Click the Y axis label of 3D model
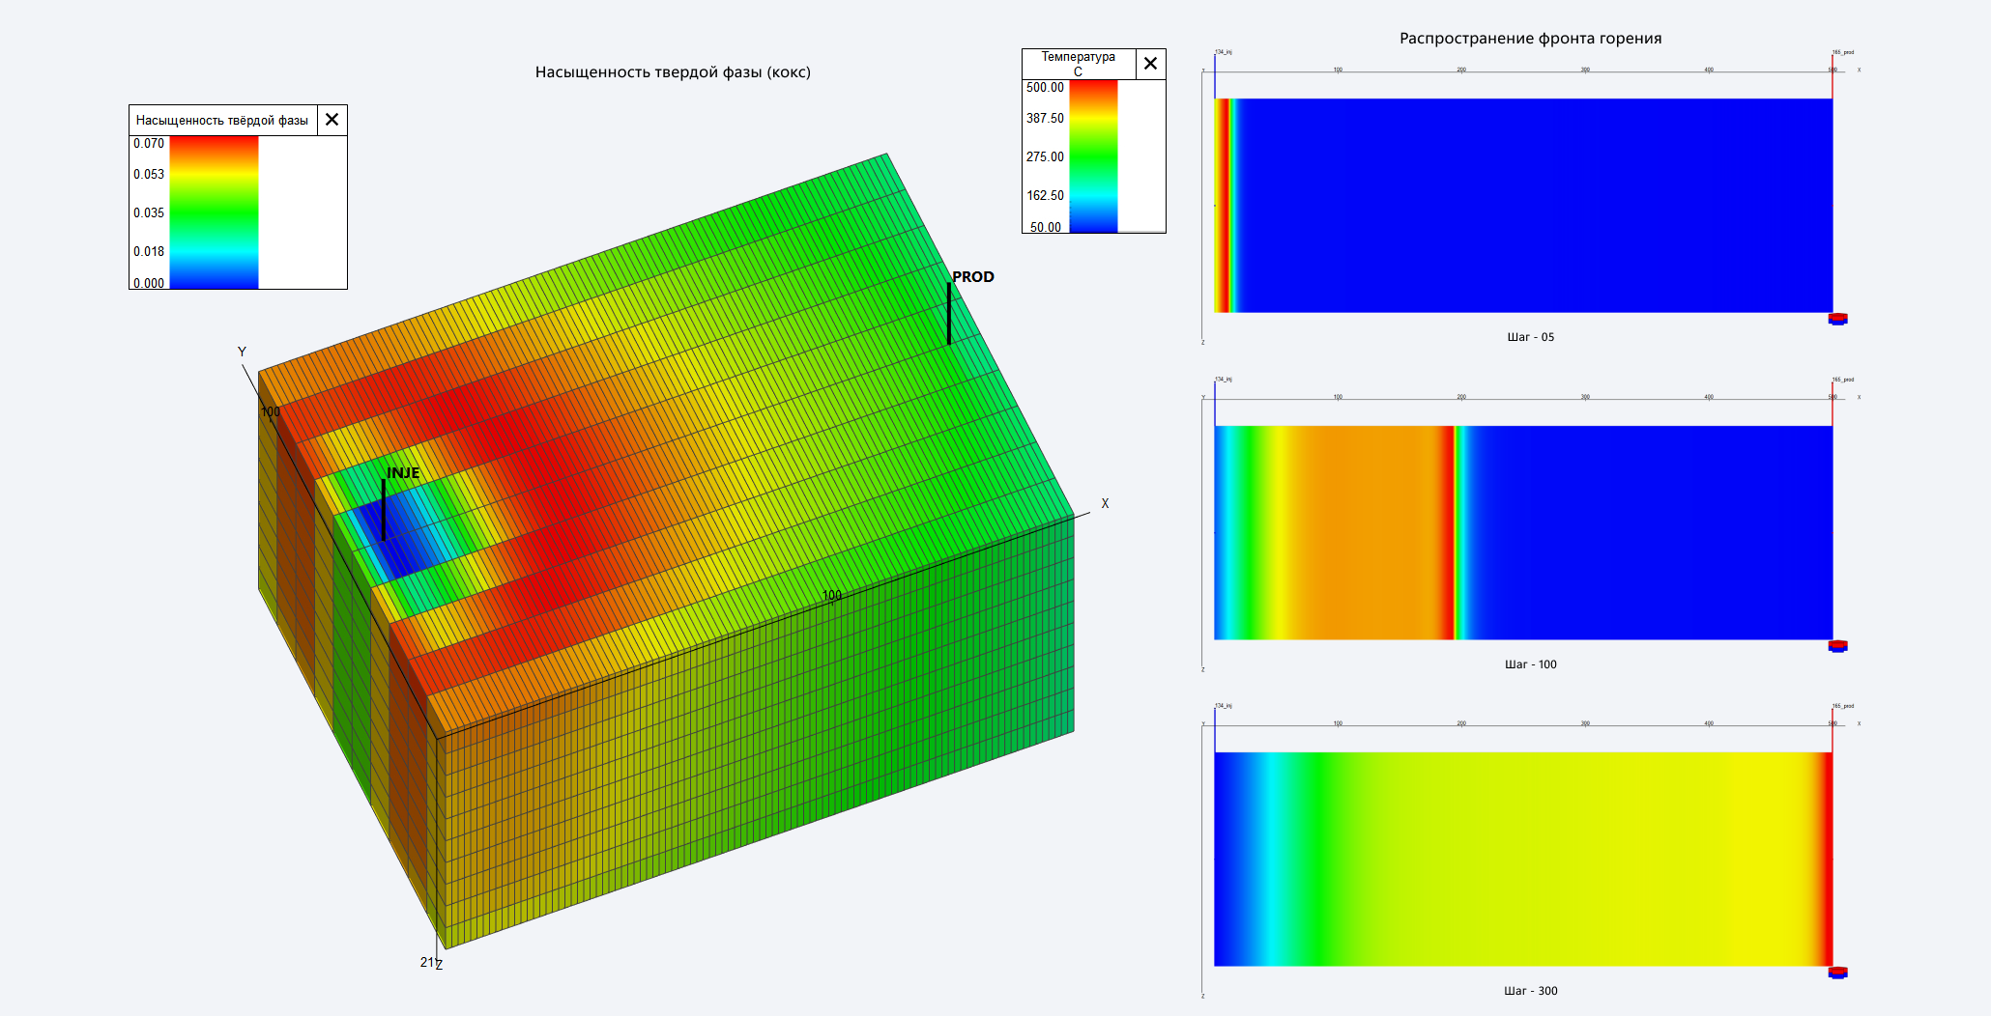Viewport: 1991px width, 1016px height. coord(242,352)
